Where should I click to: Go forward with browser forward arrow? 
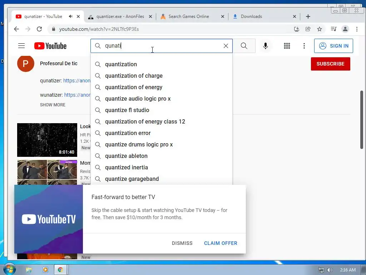(x=28, y=29)
